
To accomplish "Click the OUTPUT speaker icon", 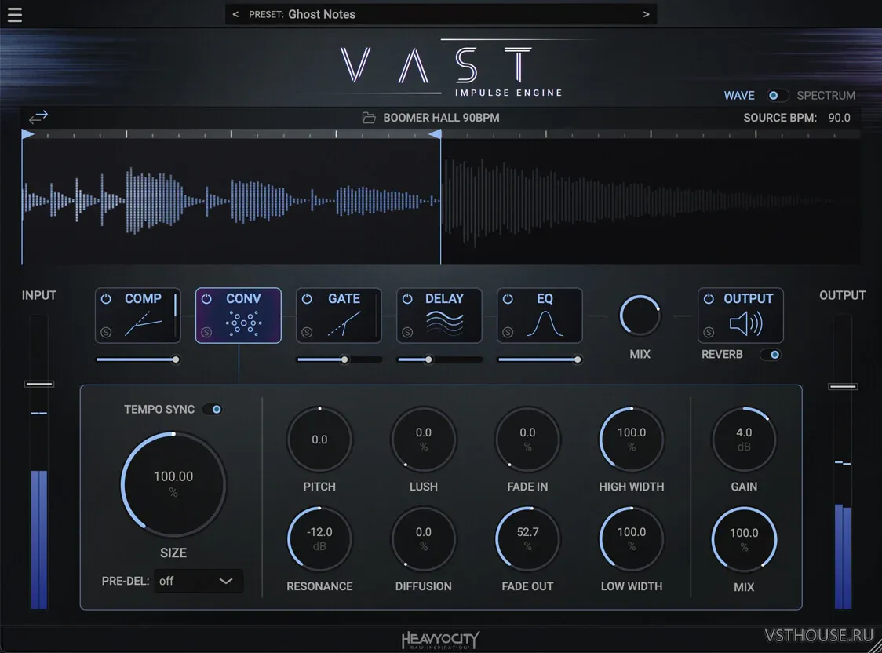I will coord(745,323).
